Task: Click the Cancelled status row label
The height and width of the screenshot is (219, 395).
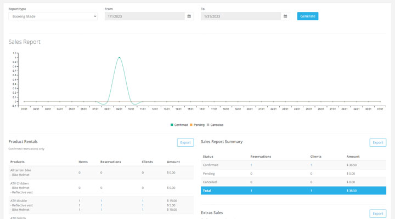Action: tap(210, 182)
